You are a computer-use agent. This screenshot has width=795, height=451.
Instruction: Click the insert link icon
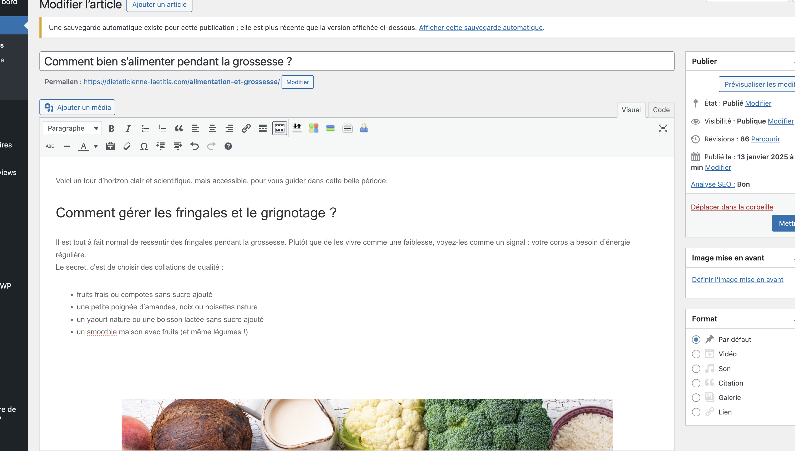pyautogui.click(x=246, y=129)
